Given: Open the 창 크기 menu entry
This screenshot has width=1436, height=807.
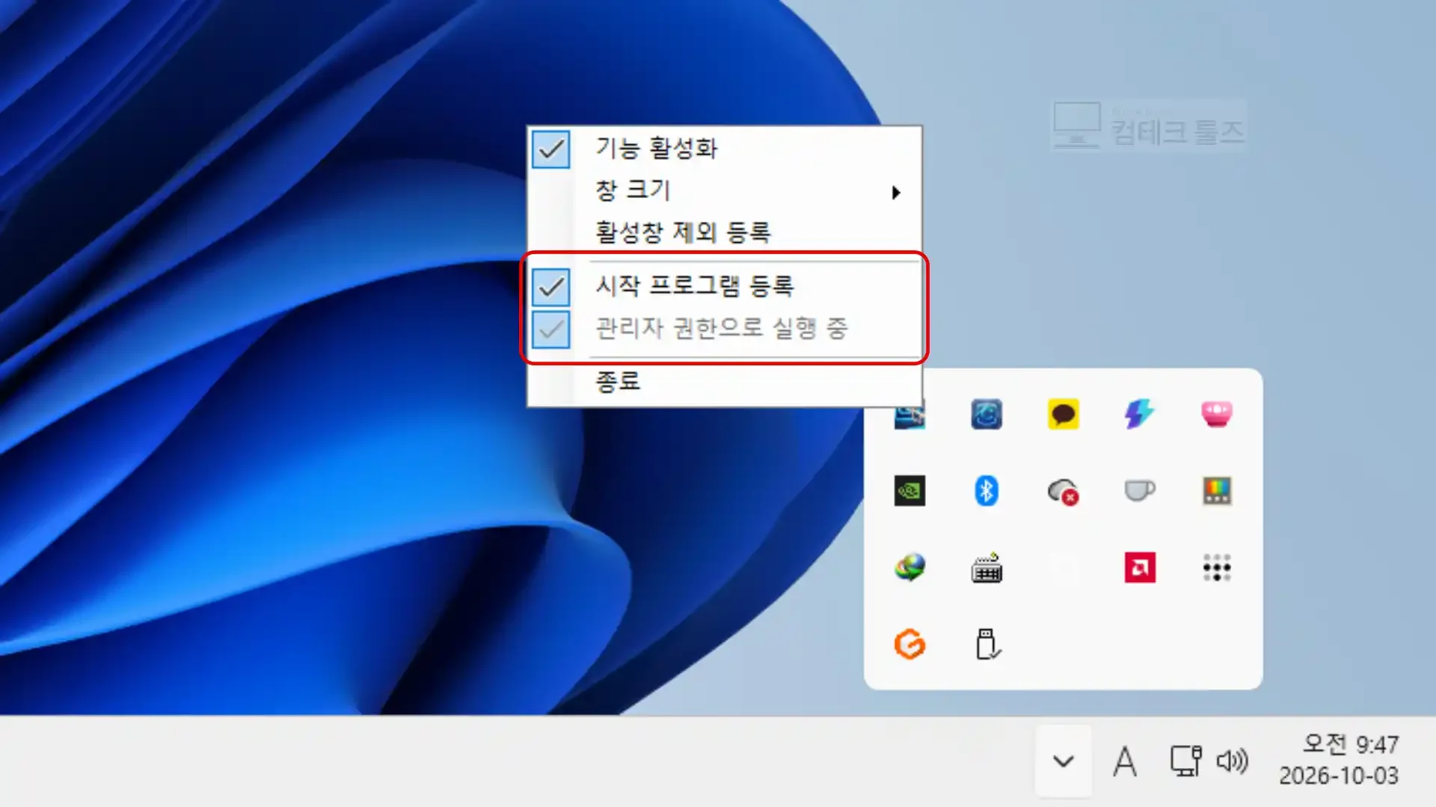Looking at the screenshot, I should [724, 191].
